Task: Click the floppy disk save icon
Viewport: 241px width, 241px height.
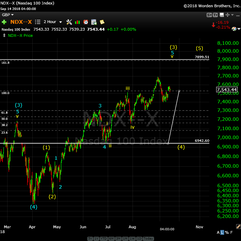Action: [222, 15]
